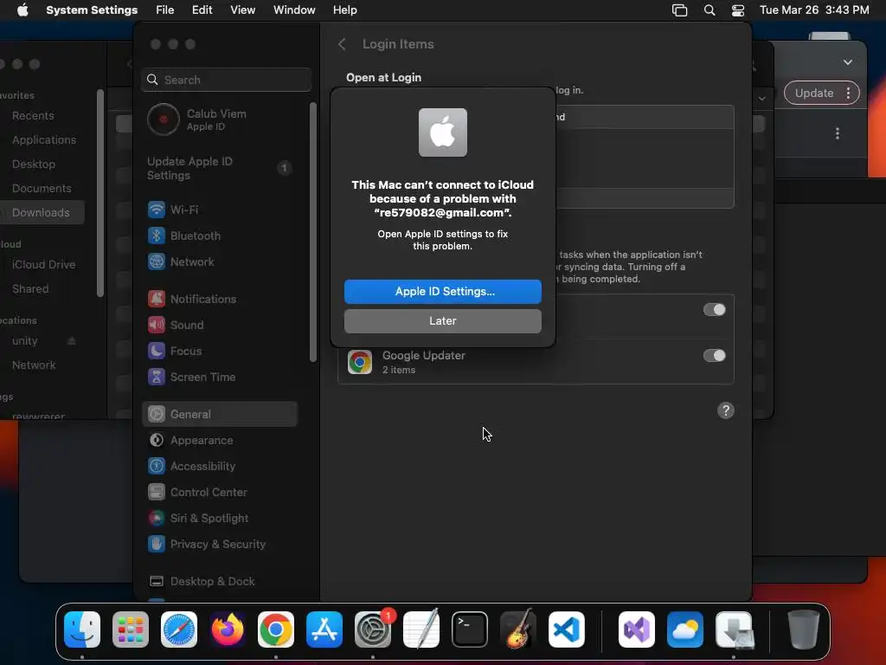Open Privacy & Security settings
The width and height of the screenshot is (886, 665).
221,545
